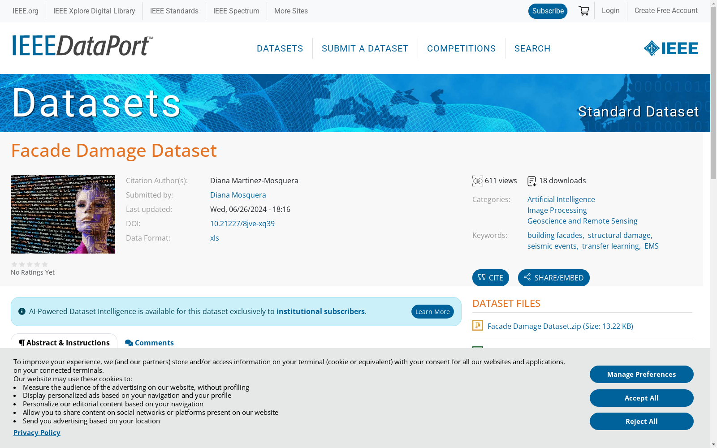Click the transfer learning keyword

tap(610, 246)
